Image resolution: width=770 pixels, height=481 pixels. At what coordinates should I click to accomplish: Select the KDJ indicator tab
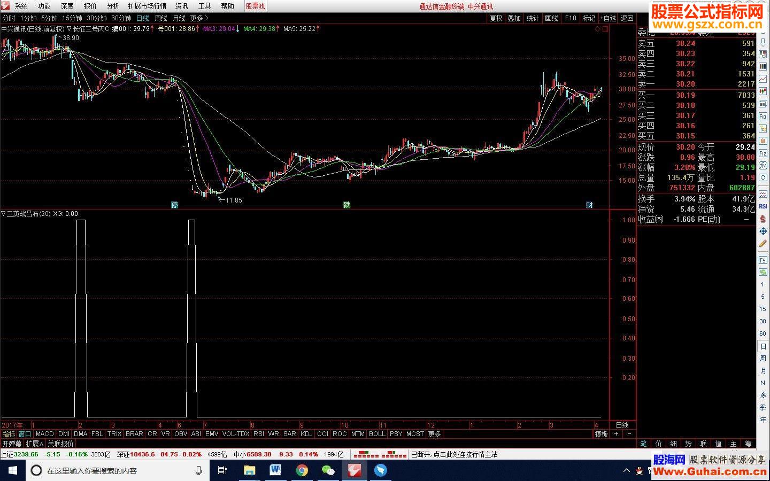tap(306, 434)
